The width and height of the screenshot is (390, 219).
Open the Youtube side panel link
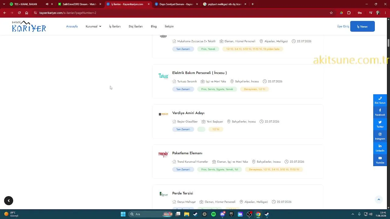tap(380, 160)
